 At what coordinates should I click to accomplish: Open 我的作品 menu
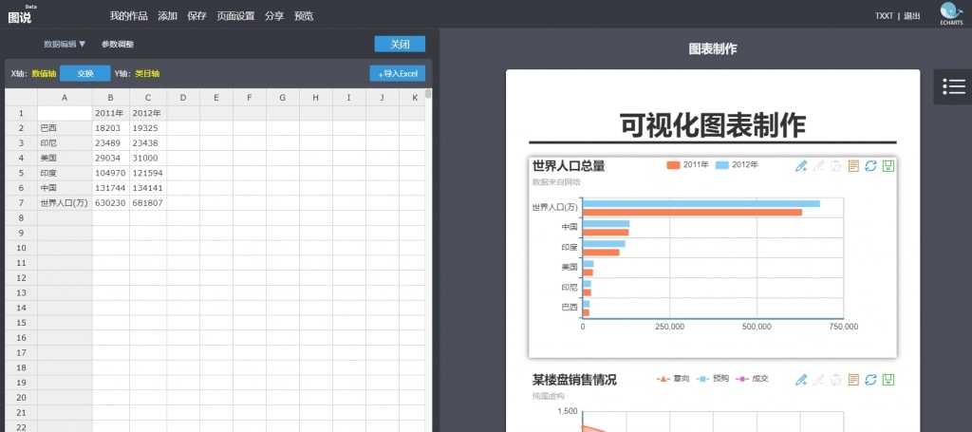coord(128,16)
